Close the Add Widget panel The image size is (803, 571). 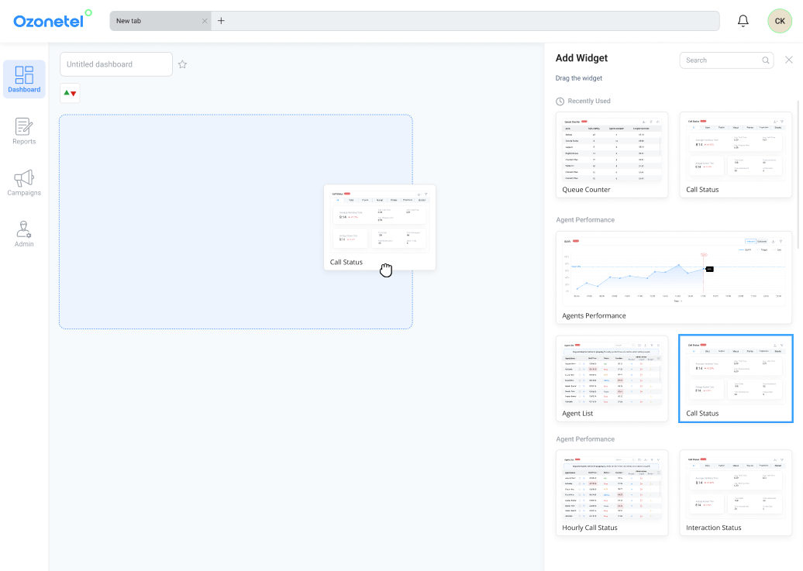coord(789,60)
